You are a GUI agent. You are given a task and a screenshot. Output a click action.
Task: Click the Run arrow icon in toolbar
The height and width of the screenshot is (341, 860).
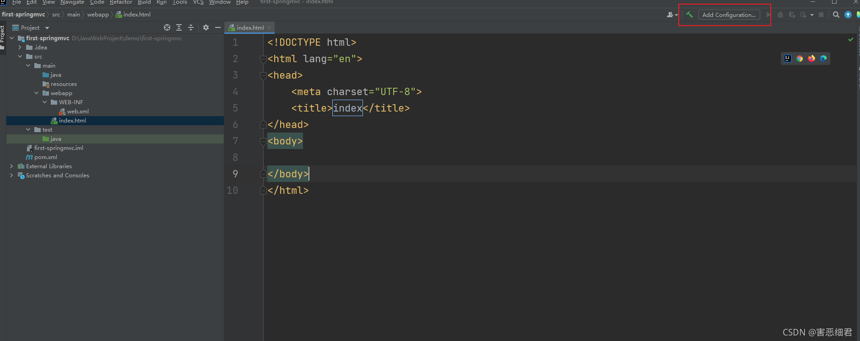(768, 15)
